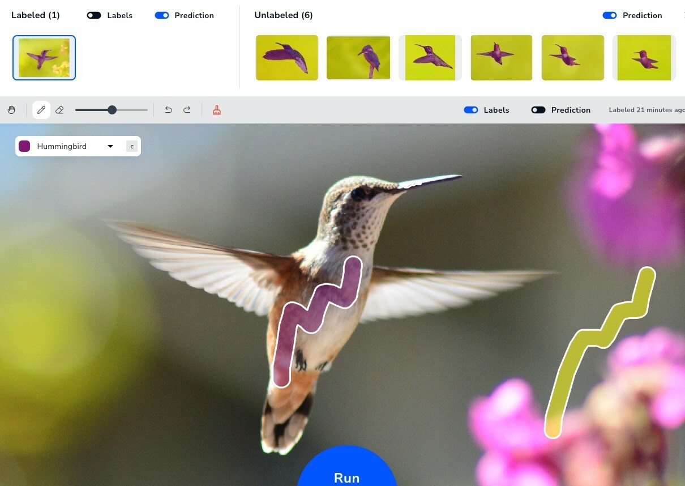This screenshot has width=685, height=486.
Task: Select the eraser tool
Action: (x=59, y=110)
